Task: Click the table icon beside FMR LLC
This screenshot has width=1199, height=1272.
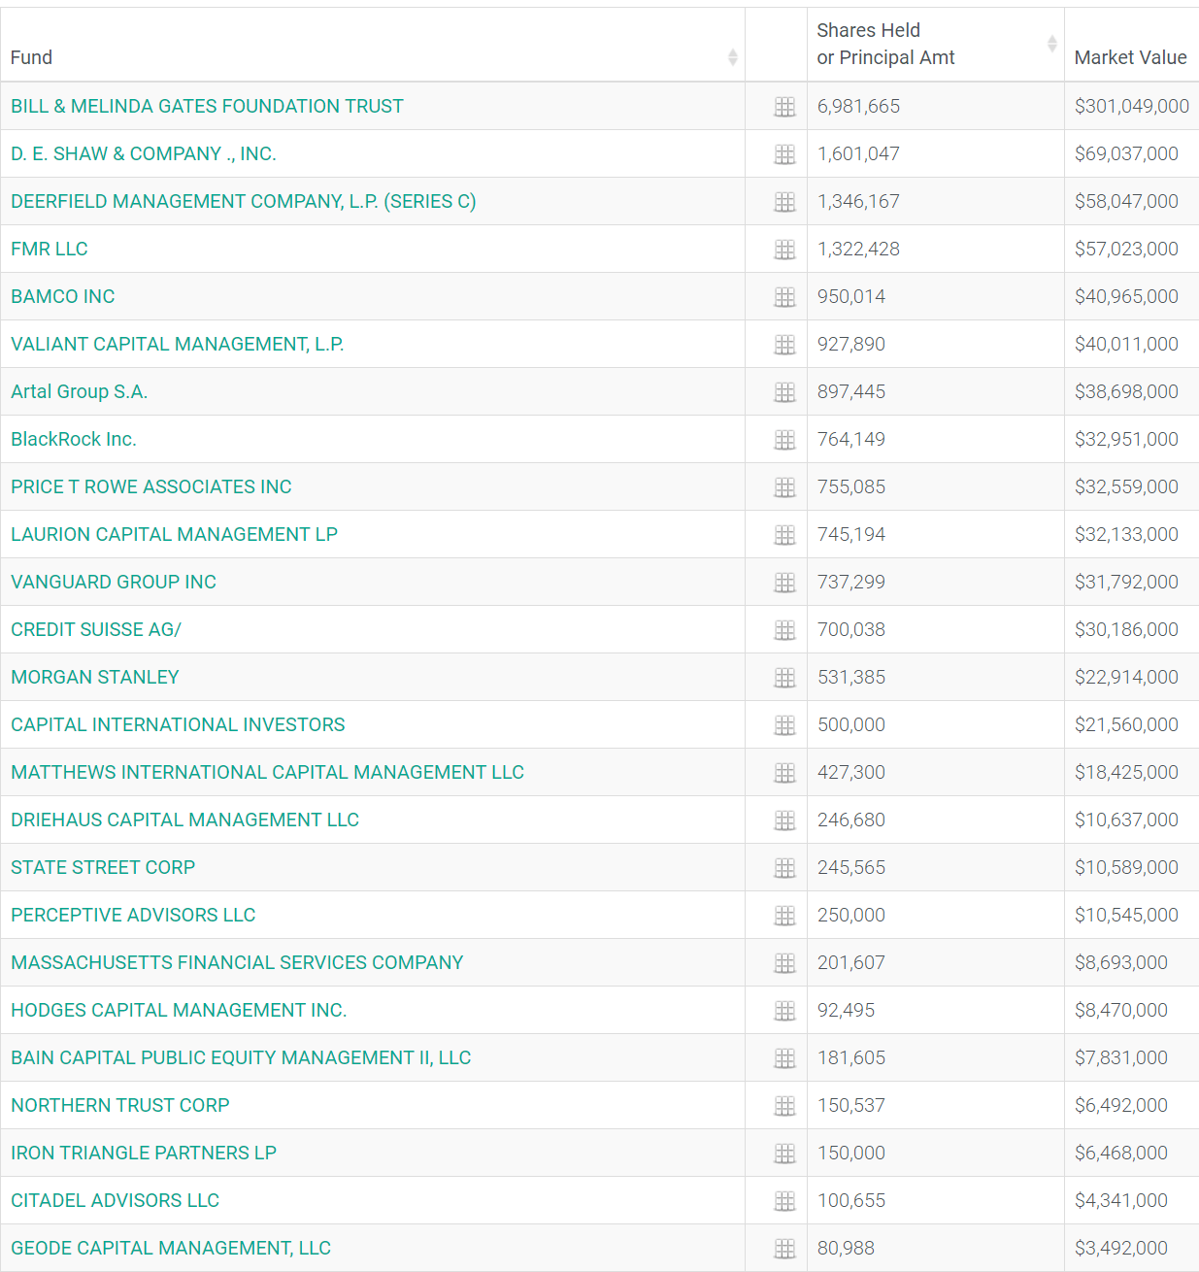Action: pos(784,250)
